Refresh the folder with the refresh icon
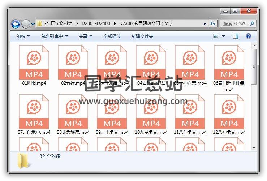 click(213, 23)
